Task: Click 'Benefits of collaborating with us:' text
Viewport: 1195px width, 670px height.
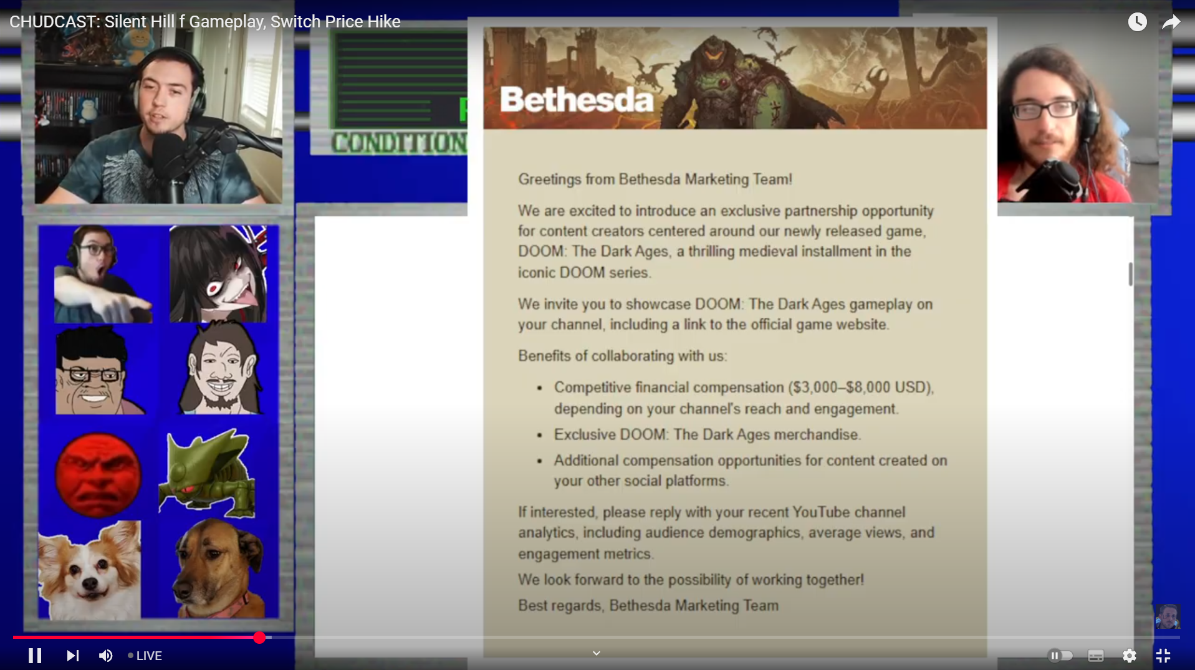Action: (622, 356)
